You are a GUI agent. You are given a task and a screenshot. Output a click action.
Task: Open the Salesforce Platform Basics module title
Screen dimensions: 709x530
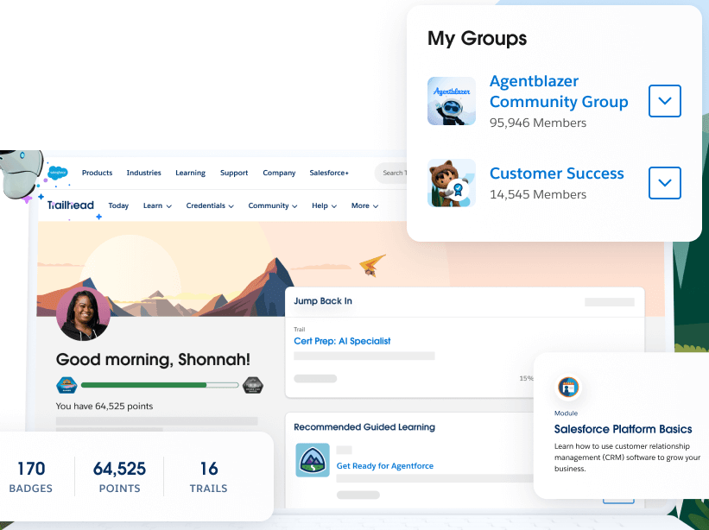tap(624, 429)
